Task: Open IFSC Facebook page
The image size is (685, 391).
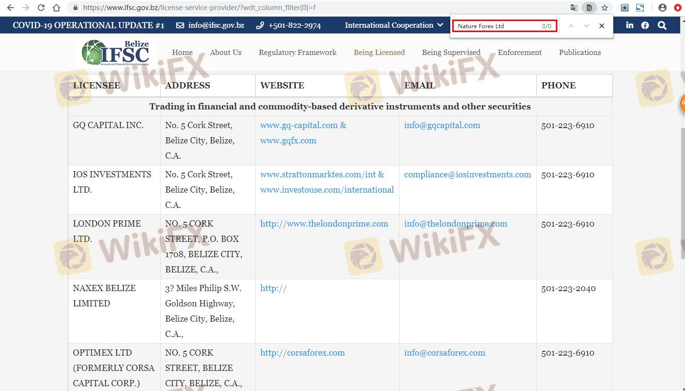Action: tap(645, 25)
